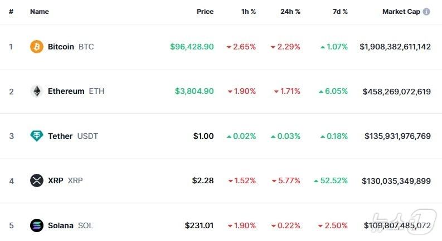The width and height of the screenshot is (442, 241).
Task: Click the Market Cap info icon
Action: pyautogui.click(x=426, y=11)
